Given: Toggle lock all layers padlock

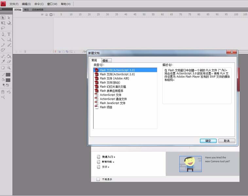Looking at the screenshot, I should 46,14.
